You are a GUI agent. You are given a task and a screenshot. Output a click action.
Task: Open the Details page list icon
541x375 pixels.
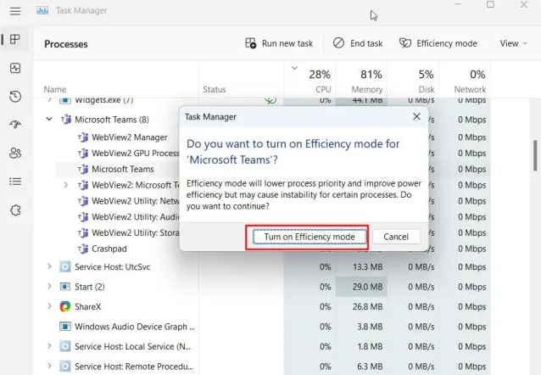[x=15, y=182]
